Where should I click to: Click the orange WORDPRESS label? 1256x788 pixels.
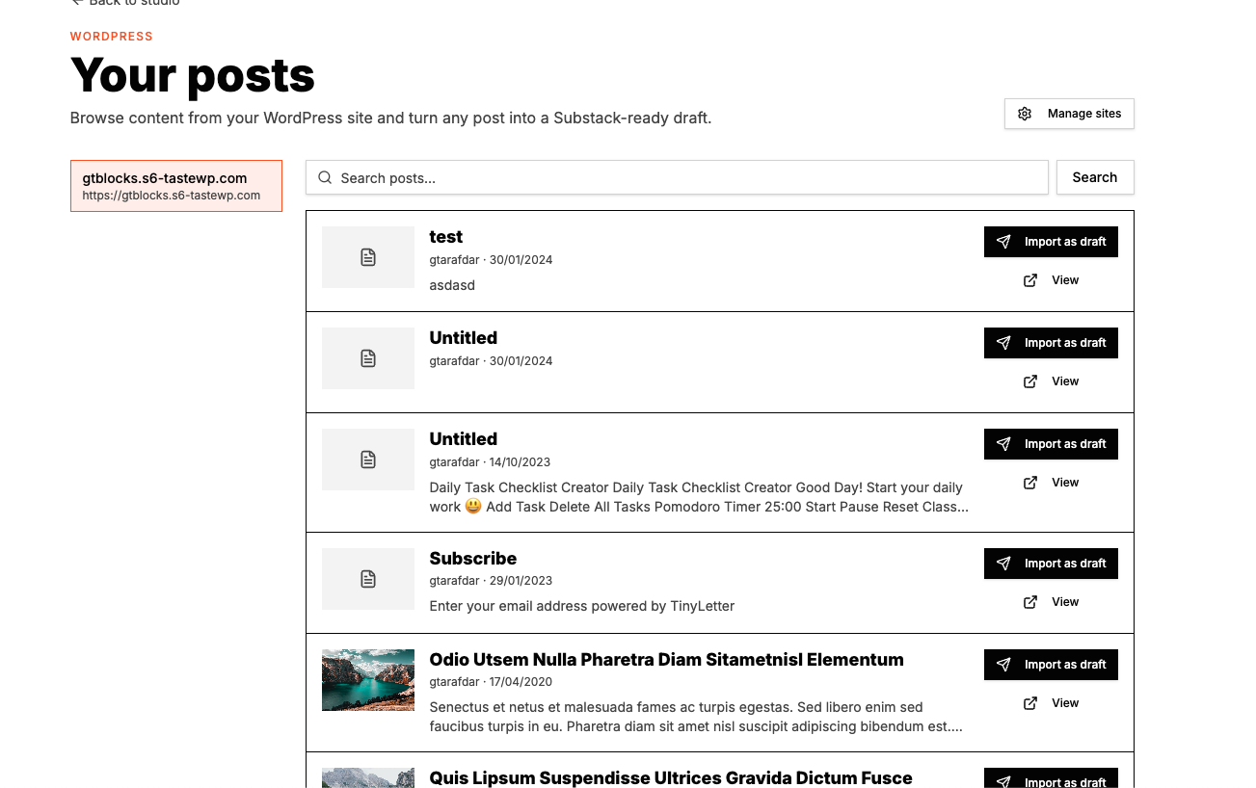pyautogui.click(x=112, y=37)
